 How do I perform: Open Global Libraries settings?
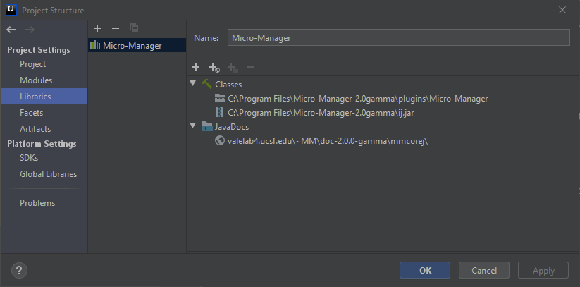click(x=48, y=174)
